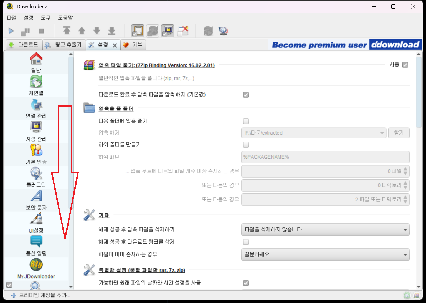Toggle premium account usage toolbar icon

[x=168, y=31]
